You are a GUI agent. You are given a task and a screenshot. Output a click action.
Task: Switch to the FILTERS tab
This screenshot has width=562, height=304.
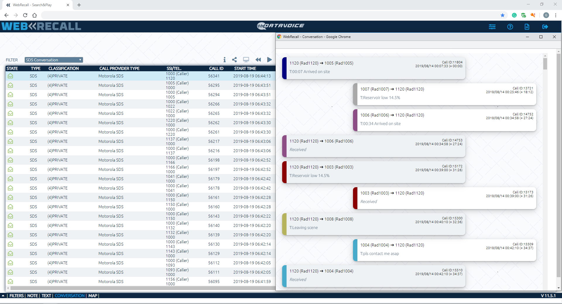click(16, 296)
